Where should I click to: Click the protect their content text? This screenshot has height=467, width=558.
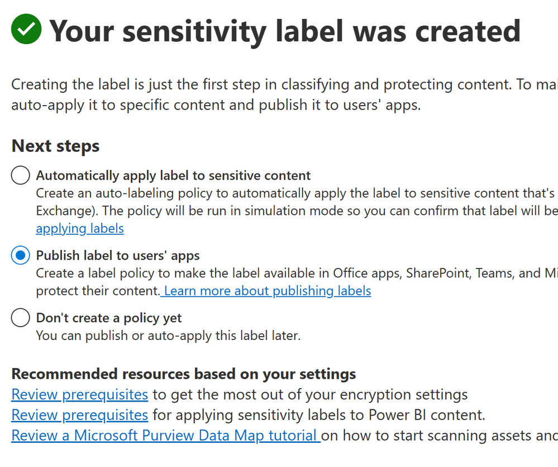point(98,291)
